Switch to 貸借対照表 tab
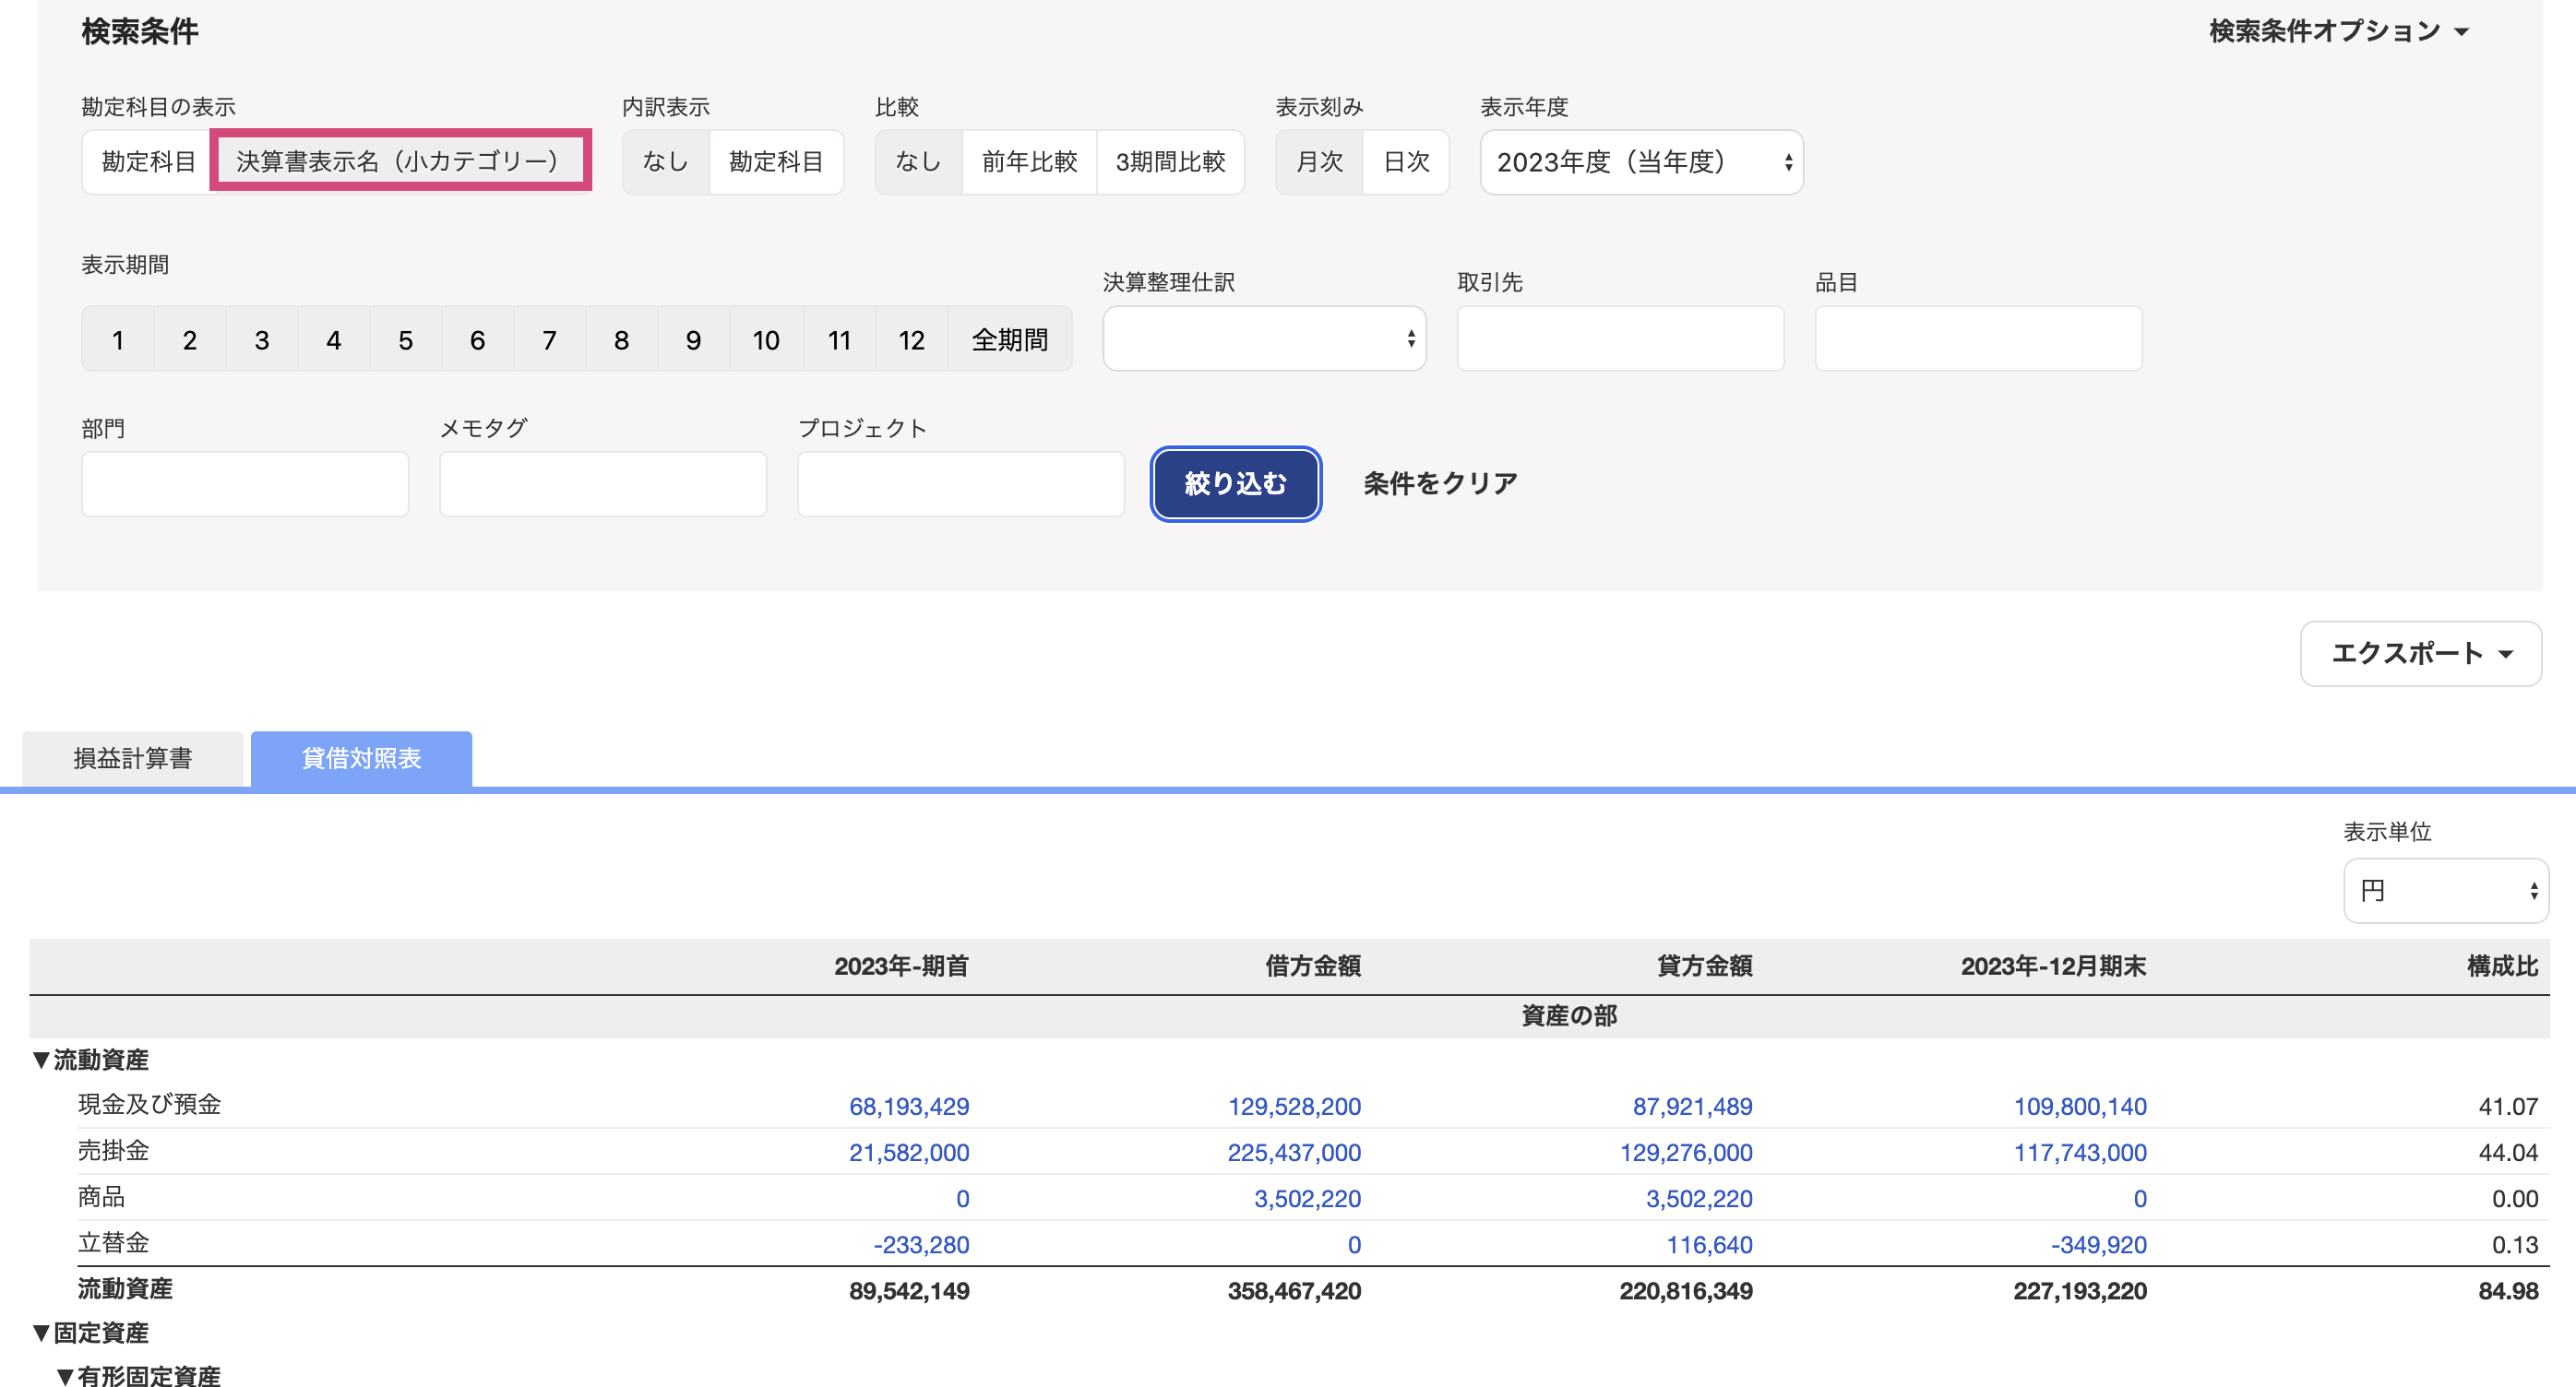 click(361, 758)
